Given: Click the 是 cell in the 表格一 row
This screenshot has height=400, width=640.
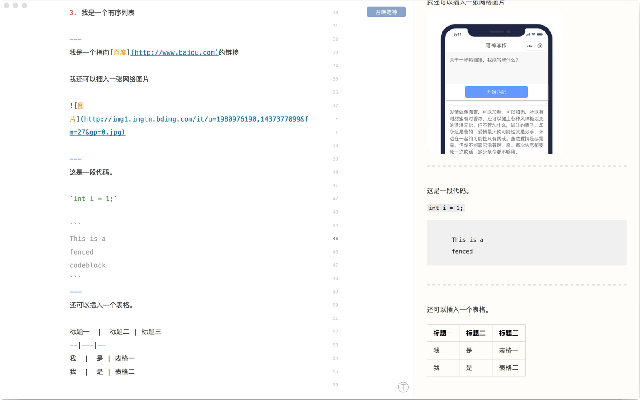Looking at the screenshot, I should 476,350.
